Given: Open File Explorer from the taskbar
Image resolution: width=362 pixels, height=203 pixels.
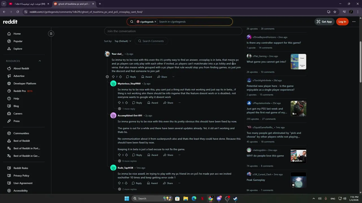Looking at the screenshot, I should click(186, 198).
